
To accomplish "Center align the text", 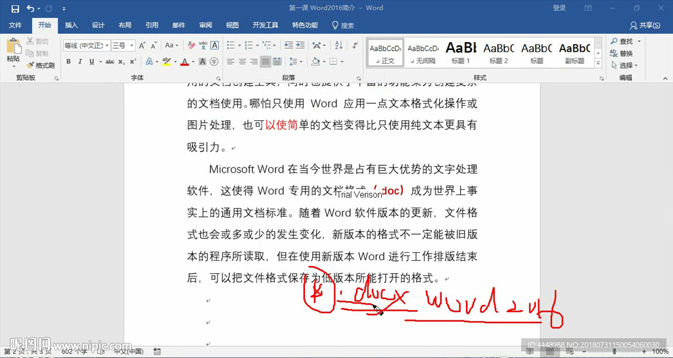I will point(242,62).
